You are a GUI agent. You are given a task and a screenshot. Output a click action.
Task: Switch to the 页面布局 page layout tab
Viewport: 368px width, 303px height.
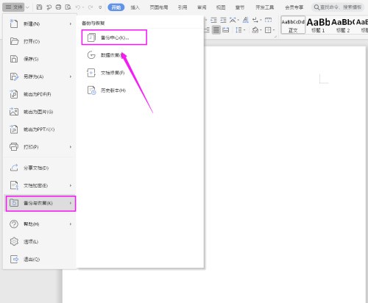pos(159,7)
